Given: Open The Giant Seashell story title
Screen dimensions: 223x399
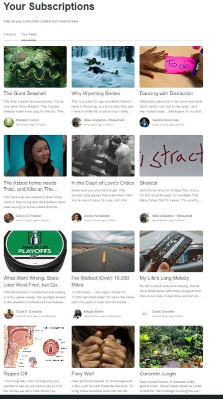Looking at the screenshot, I should pos(25,93).
